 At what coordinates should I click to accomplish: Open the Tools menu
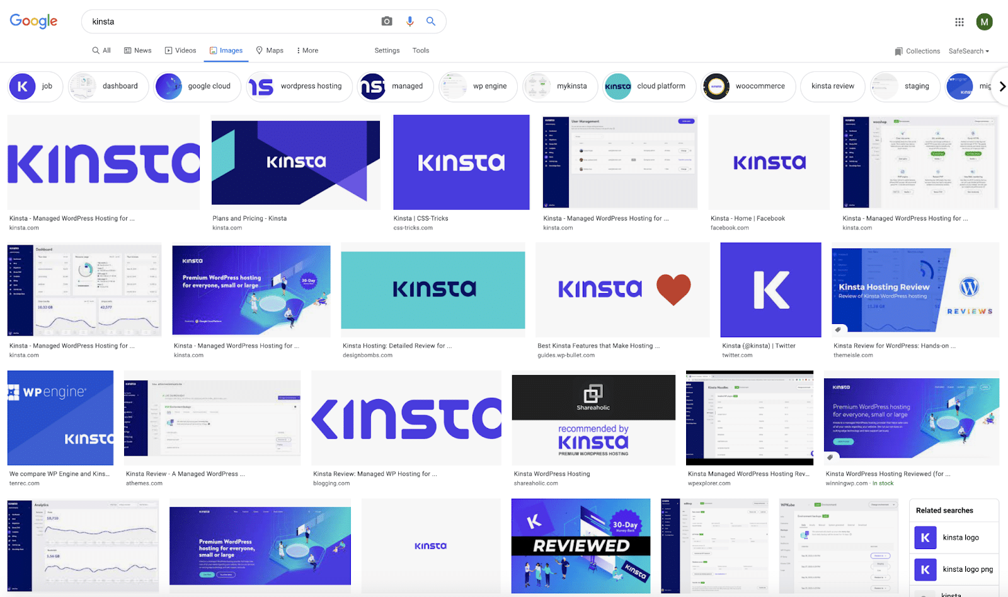(x=420, y=50)
